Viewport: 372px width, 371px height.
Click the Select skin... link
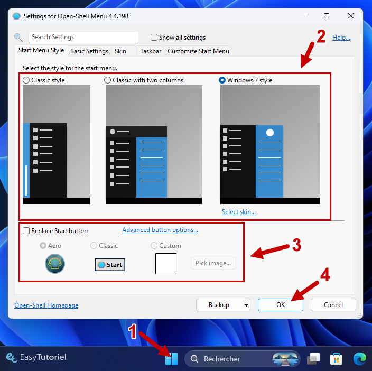pyautogui.click(x=239, y=212)
